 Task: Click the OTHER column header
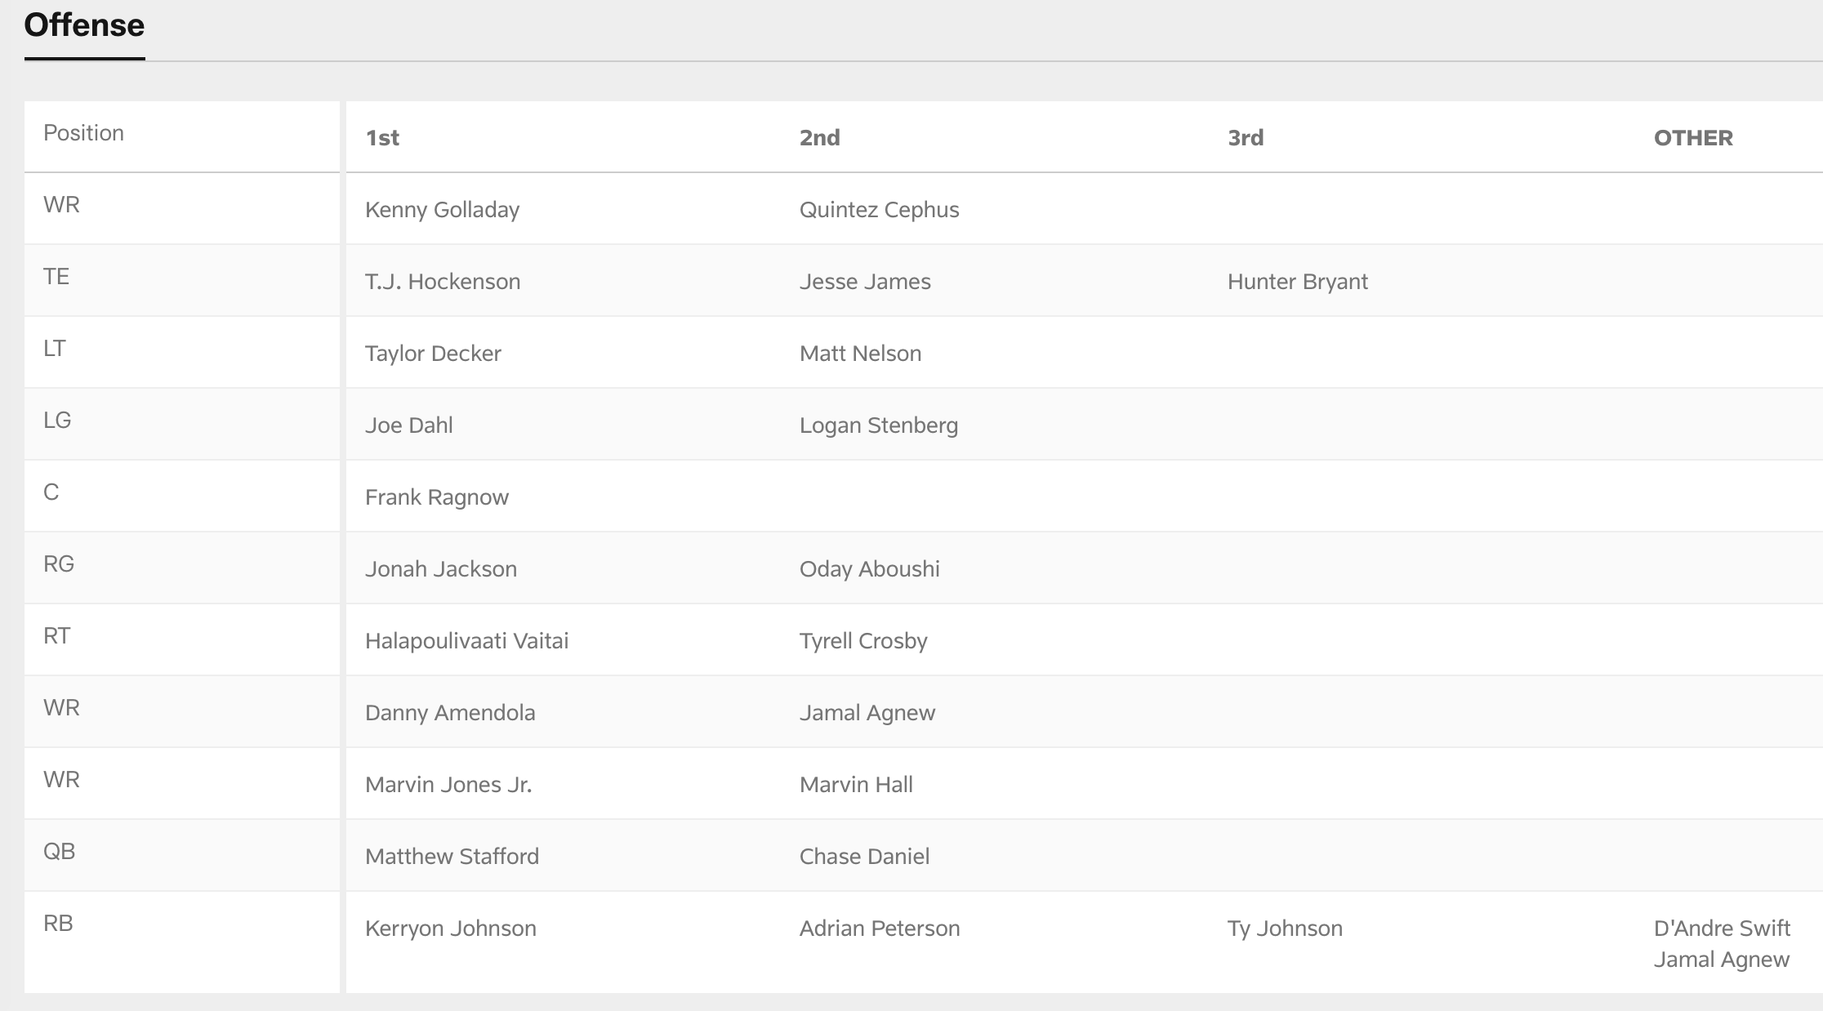pos(1692,138)
